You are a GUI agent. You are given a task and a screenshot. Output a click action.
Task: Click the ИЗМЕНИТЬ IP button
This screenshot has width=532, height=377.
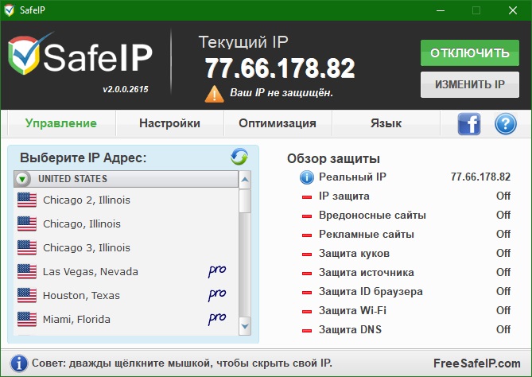click(470, 84)
